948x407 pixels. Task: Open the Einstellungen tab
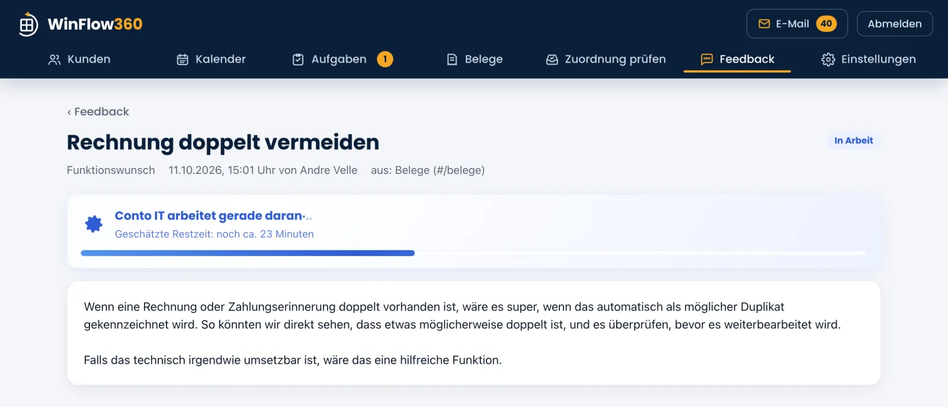point(869,59)
